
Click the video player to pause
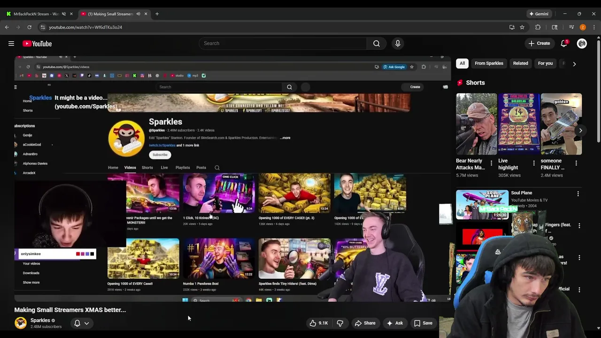click(232, 179)
